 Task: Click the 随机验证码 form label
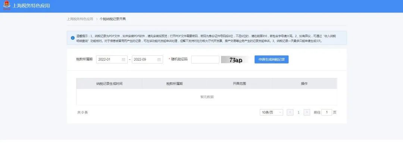(179, 59)
